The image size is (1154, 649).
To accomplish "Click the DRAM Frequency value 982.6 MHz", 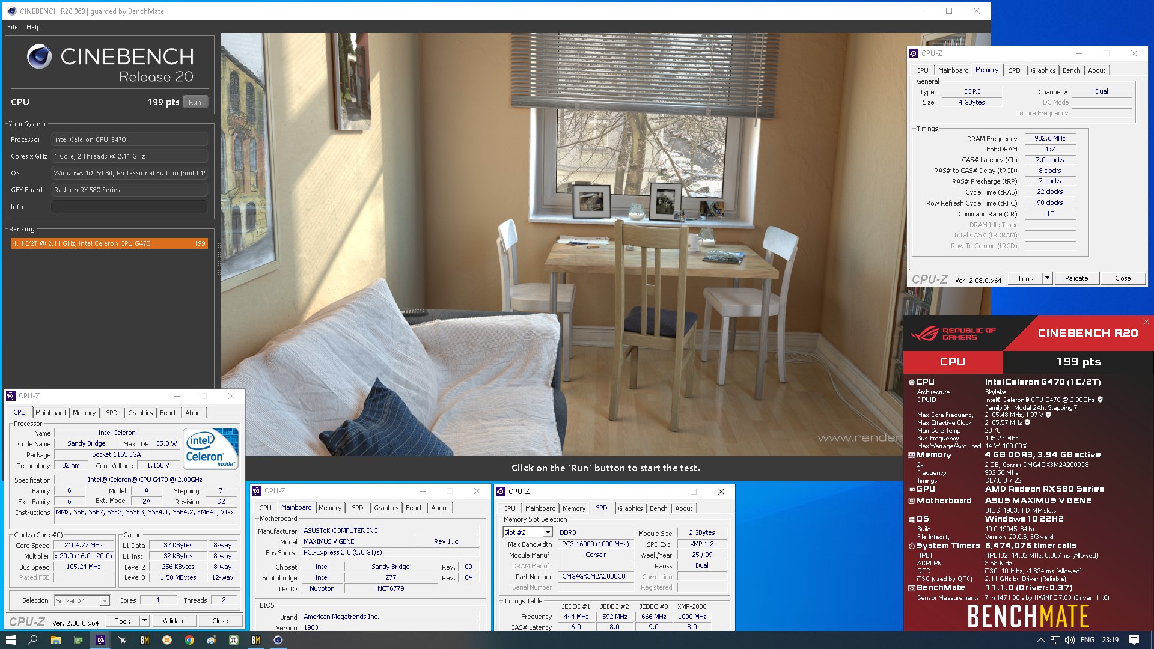I will coord(1050,138).
